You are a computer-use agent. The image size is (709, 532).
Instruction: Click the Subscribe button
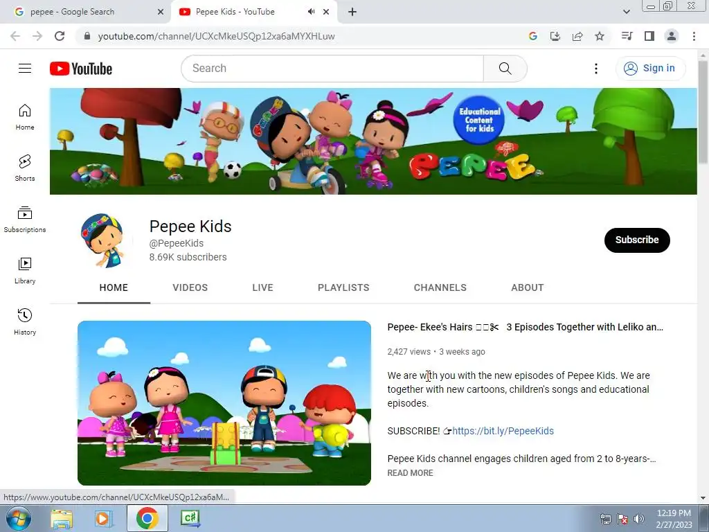(x=637, y=240)
